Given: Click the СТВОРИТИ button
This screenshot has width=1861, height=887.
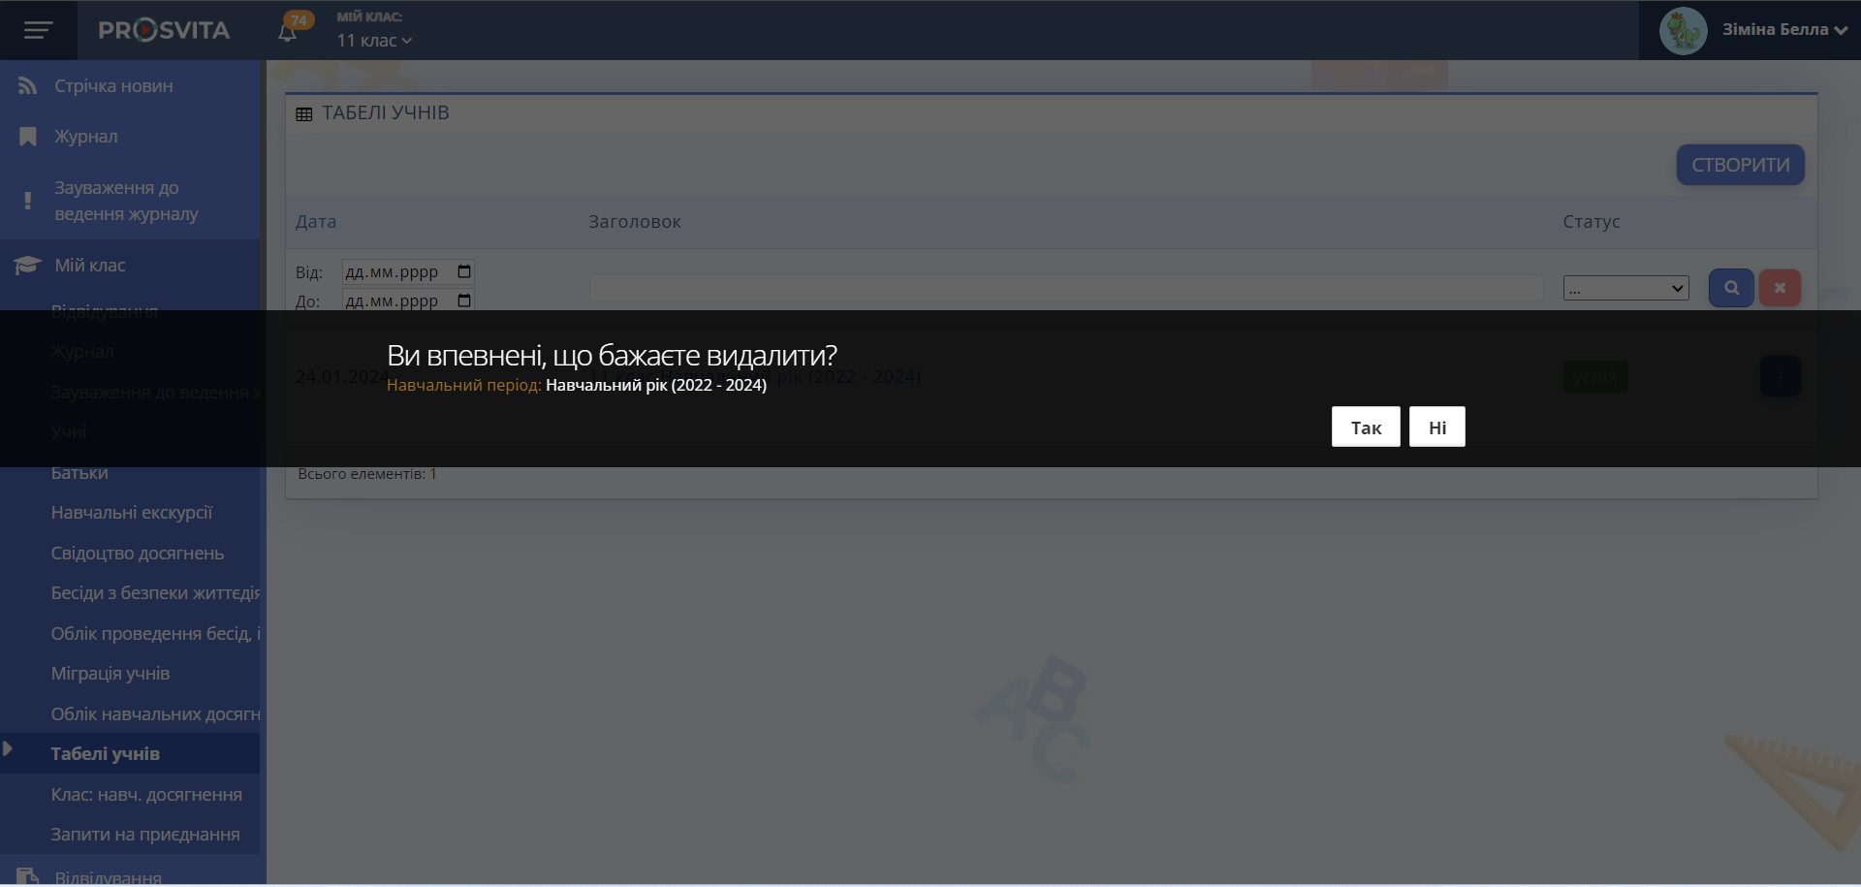Looking at the screenshot, I should 1740,165.
